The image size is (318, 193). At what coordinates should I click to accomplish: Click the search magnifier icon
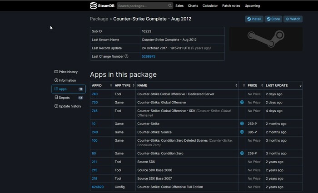pos(170,5)
